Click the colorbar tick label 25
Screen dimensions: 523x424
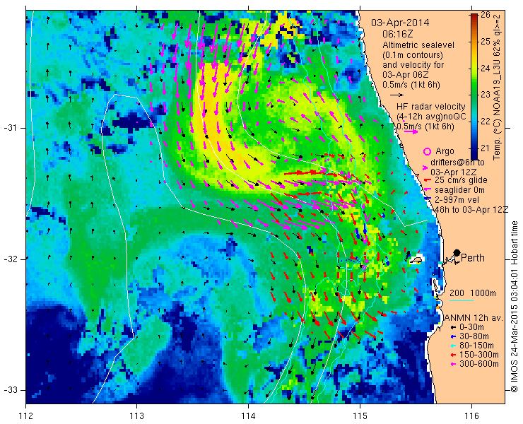(485, 42)
